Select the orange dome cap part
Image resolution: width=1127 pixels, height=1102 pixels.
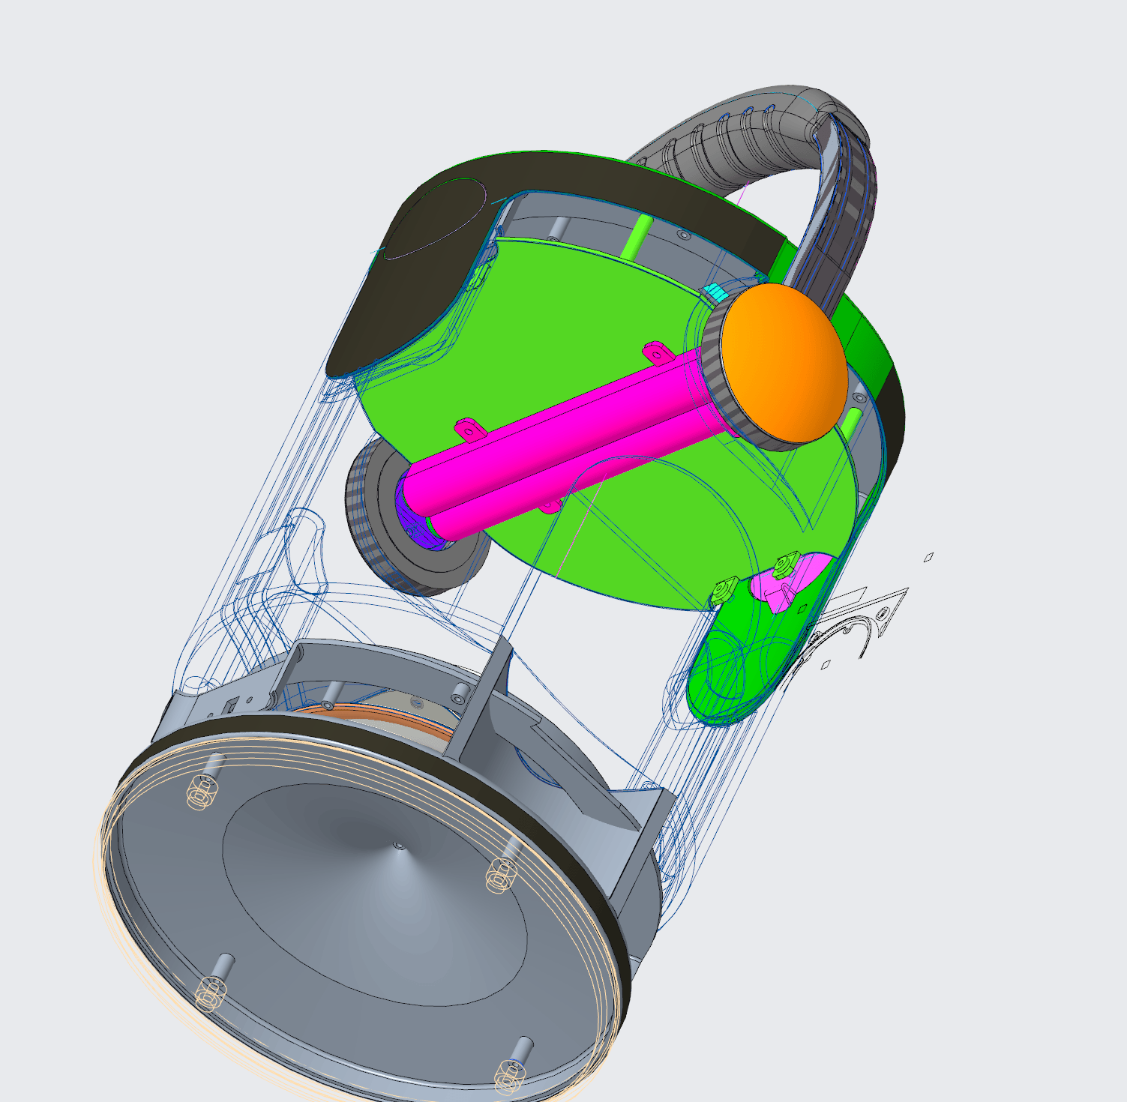pyautogui.click(x=784, y=362)
